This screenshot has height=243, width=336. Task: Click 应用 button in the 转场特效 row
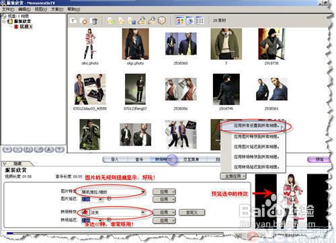pyautogui.click(x=164, y=212)
